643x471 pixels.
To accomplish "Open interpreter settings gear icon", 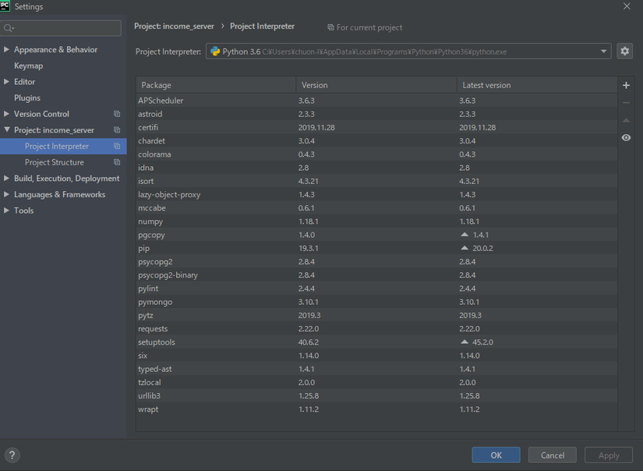I will 624,51.
